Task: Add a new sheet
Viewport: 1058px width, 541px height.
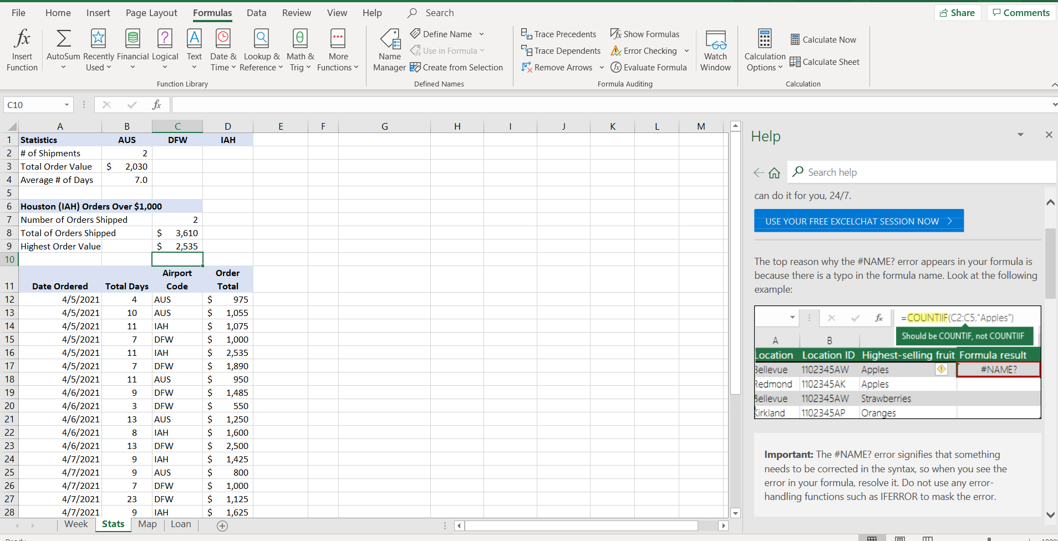Action: point(222,526)
